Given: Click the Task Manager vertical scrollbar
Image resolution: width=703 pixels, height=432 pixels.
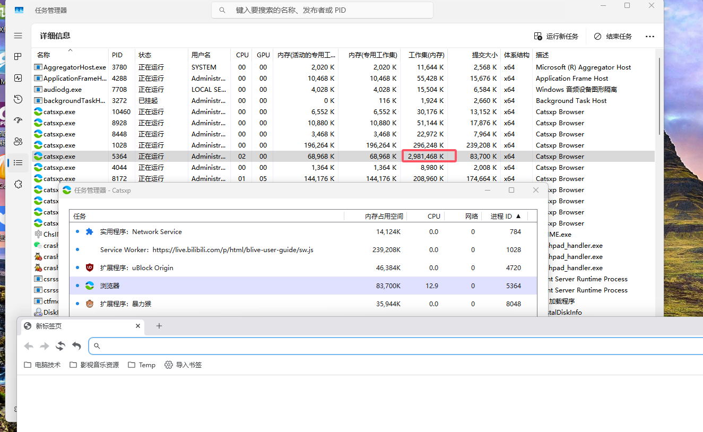Looking at the screenshot, I should [x=659, y=96].
